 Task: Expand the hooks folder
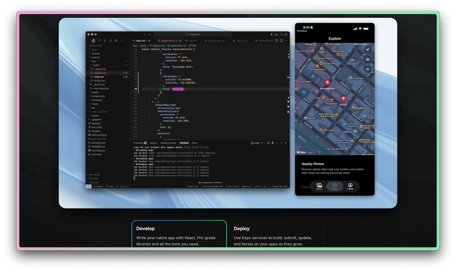tap(95, 104)
